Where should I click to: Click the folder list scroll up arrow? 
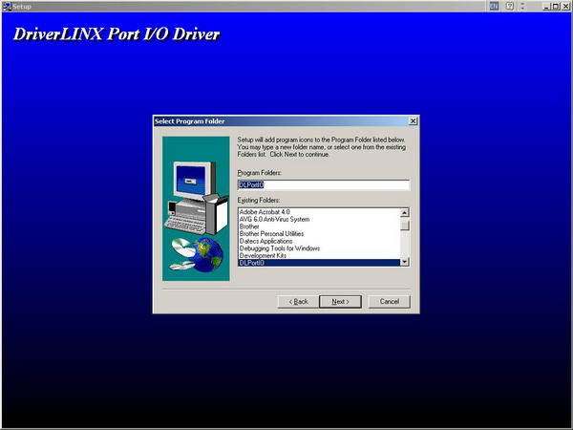click(x=405, y=212)
